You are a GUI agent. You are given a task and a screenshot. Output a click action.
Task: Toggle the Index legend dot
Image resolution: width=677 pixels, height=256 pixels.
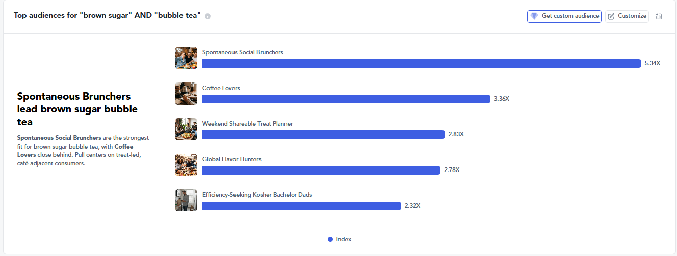[x=330, y=239]
